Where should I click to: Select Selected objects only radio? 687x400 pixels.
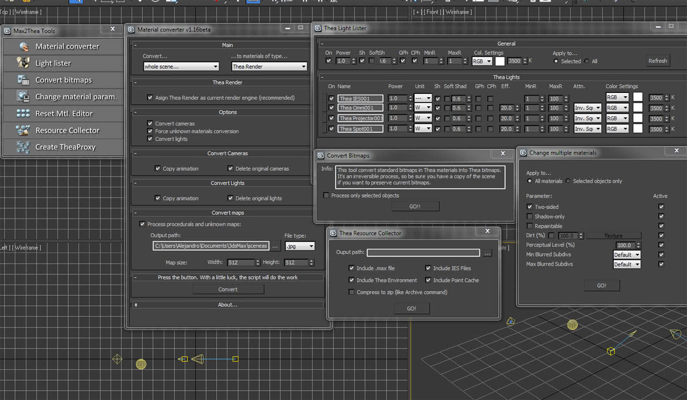[568, 181]
